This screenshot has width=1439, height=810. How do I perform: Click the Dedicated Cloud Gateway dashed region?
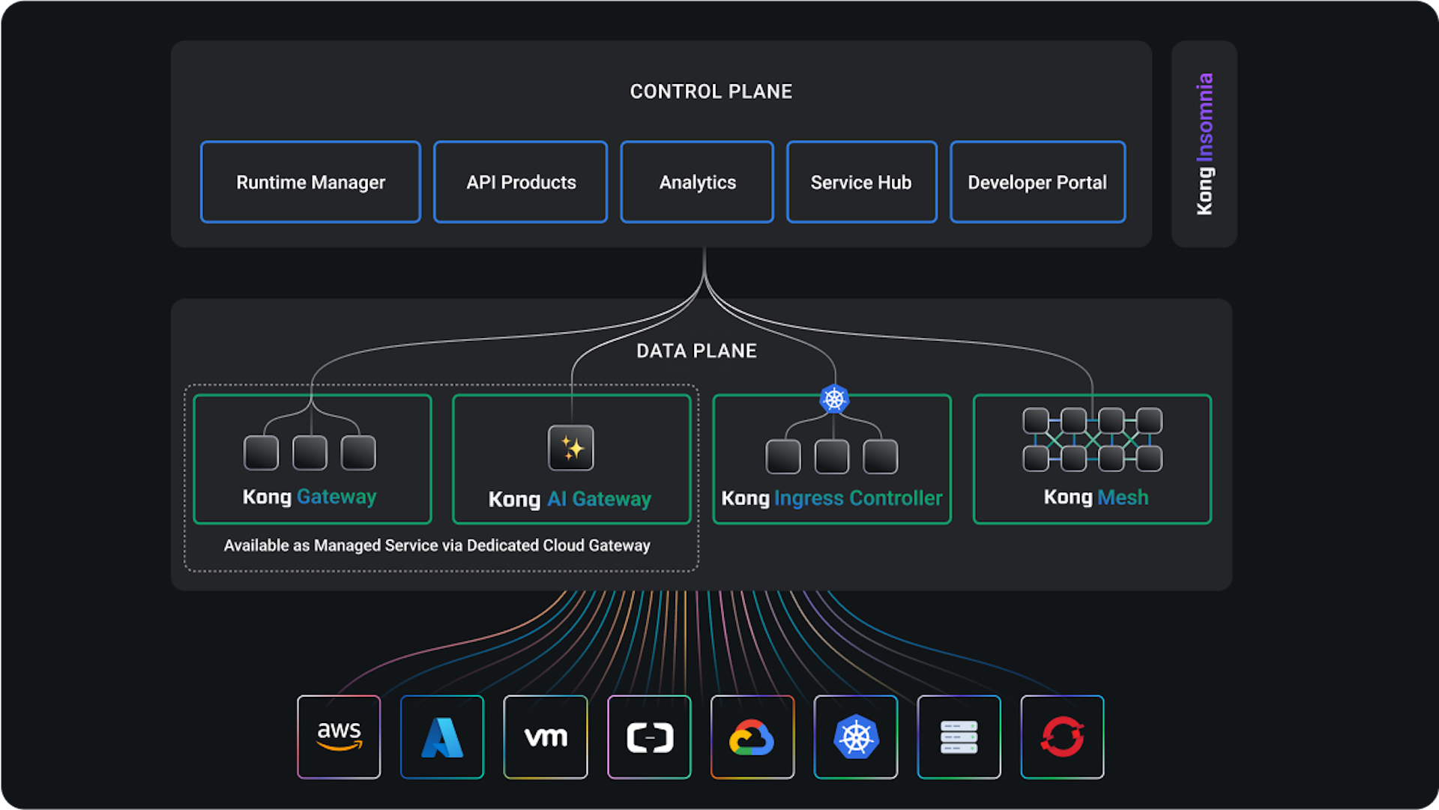point(441,545)
